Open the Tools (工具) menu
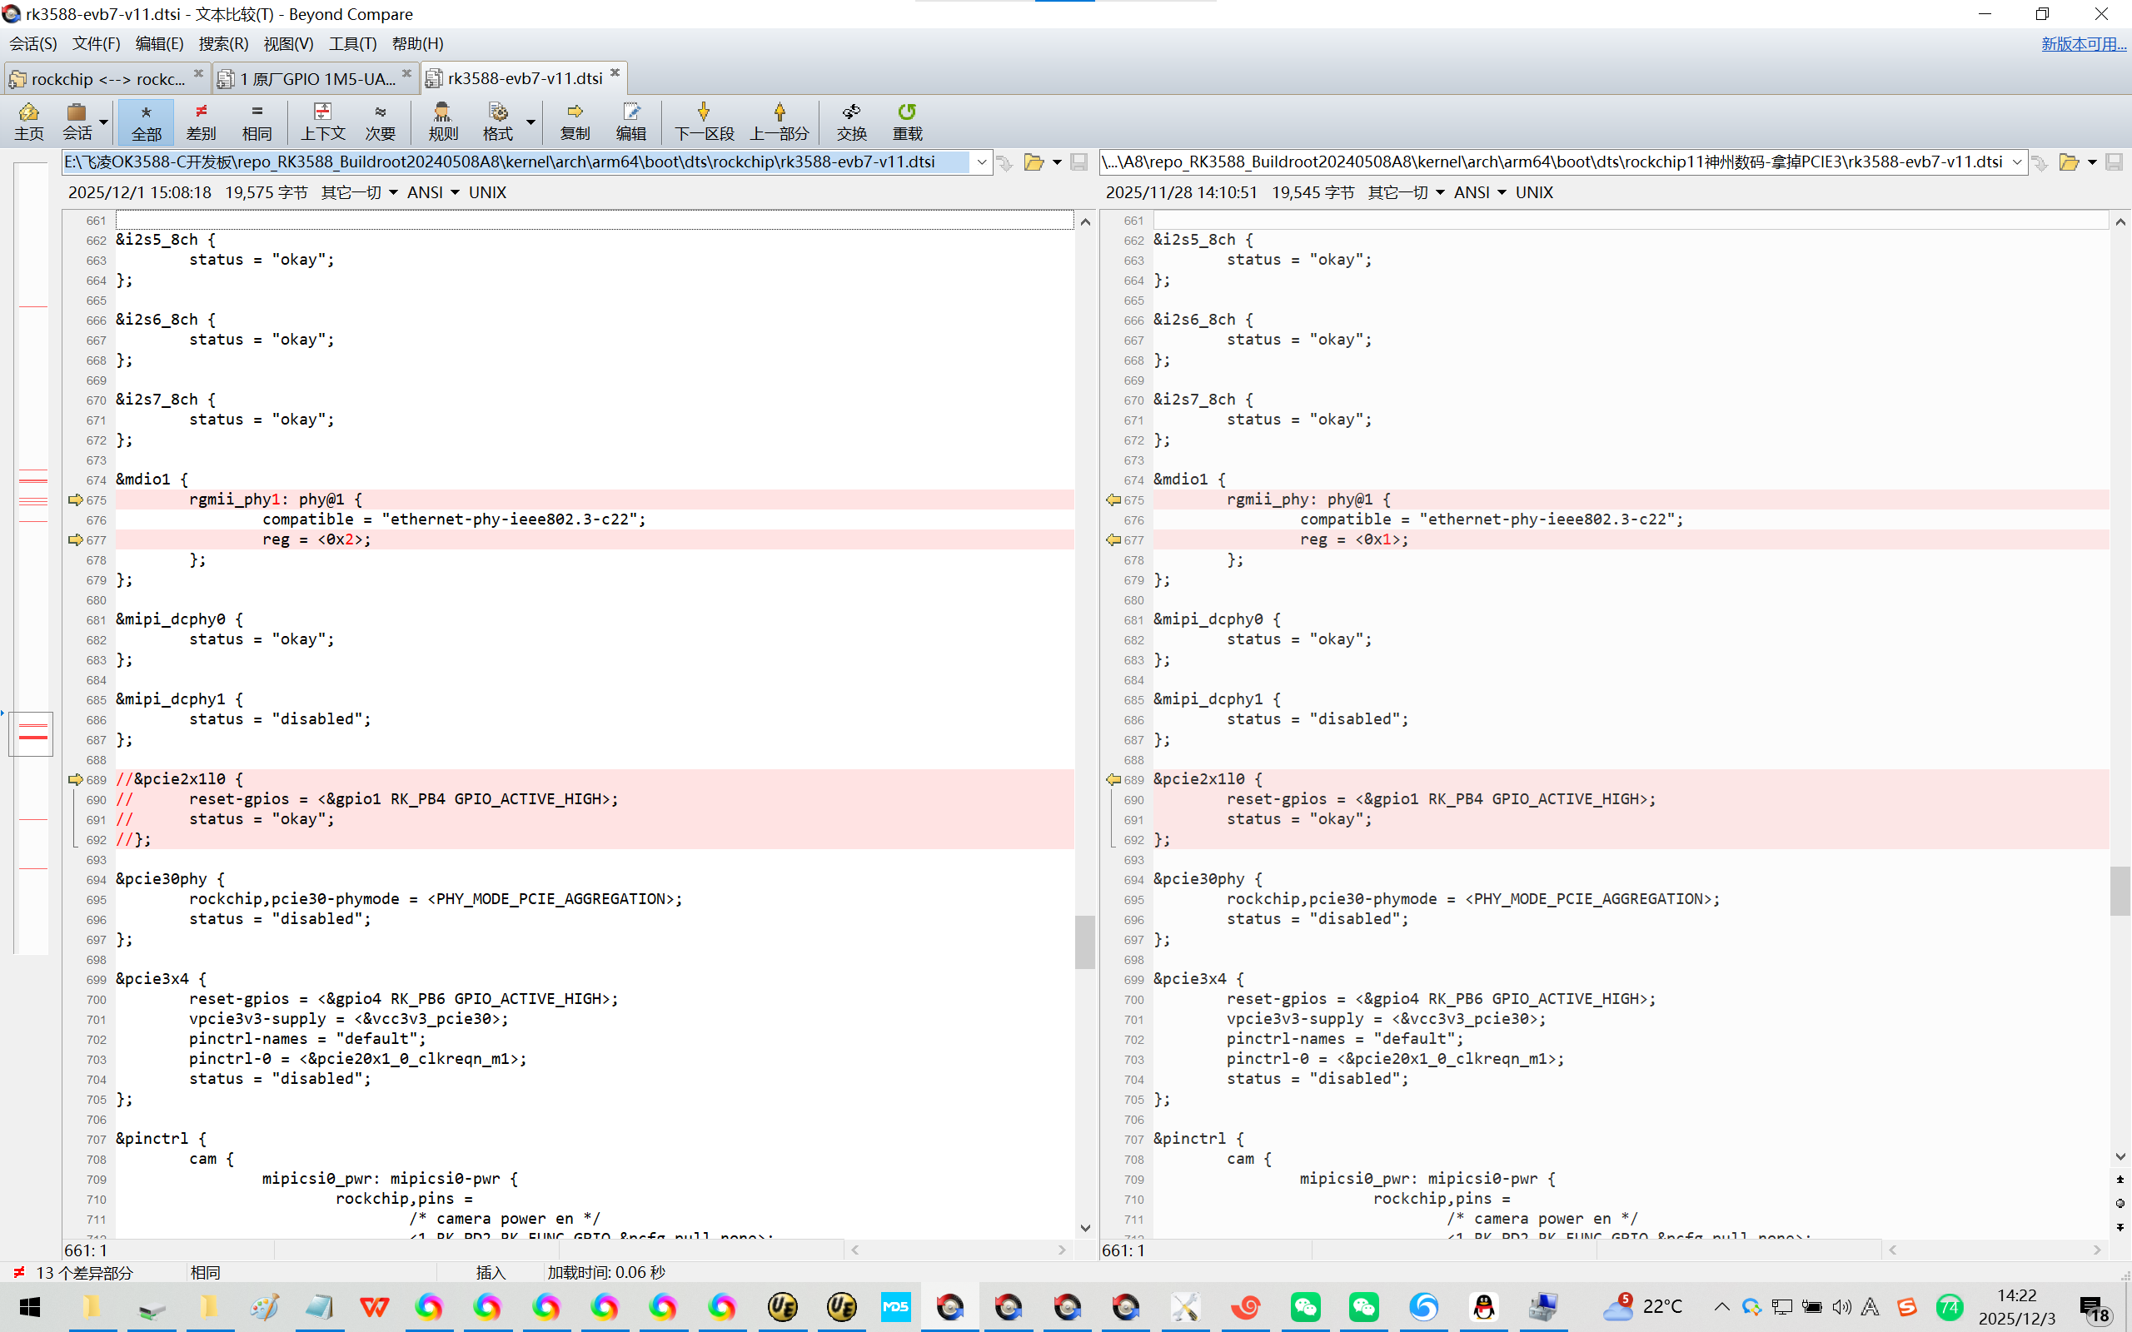 [351, 43]
